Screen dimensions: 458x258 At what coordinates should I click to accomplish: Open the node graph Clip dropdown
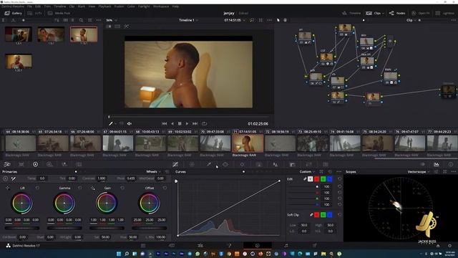(411, 20)
